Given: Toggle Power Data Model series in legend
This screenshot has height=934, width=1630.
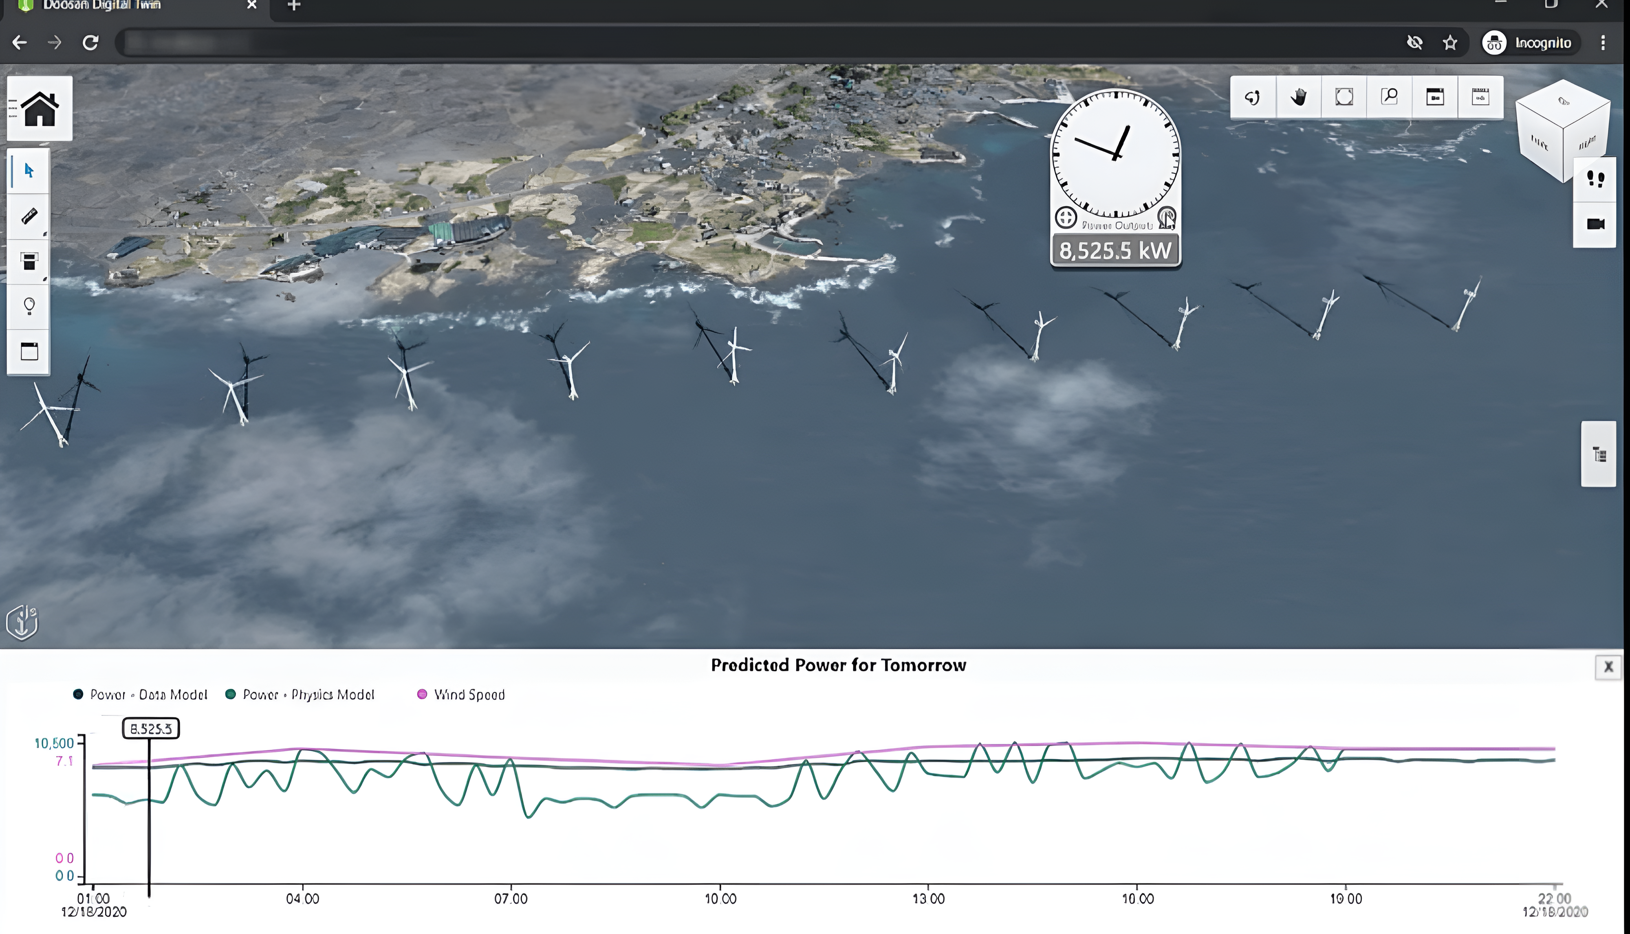Looking at the screenshot, I should 141,695.
